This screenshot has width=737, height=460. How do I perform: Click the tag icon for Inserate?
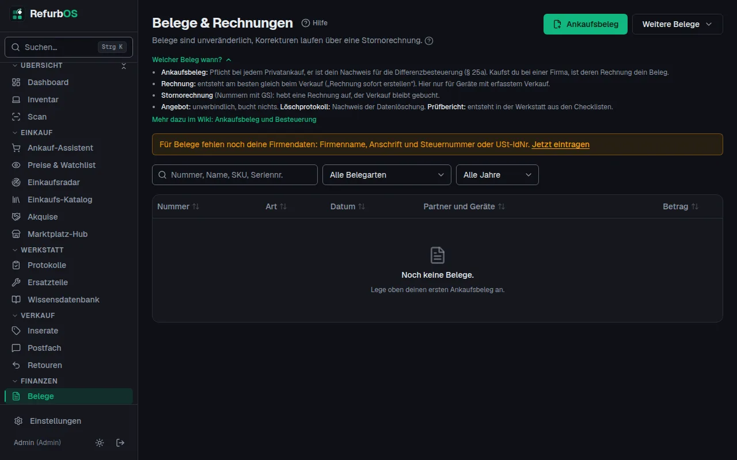point(16,331)
